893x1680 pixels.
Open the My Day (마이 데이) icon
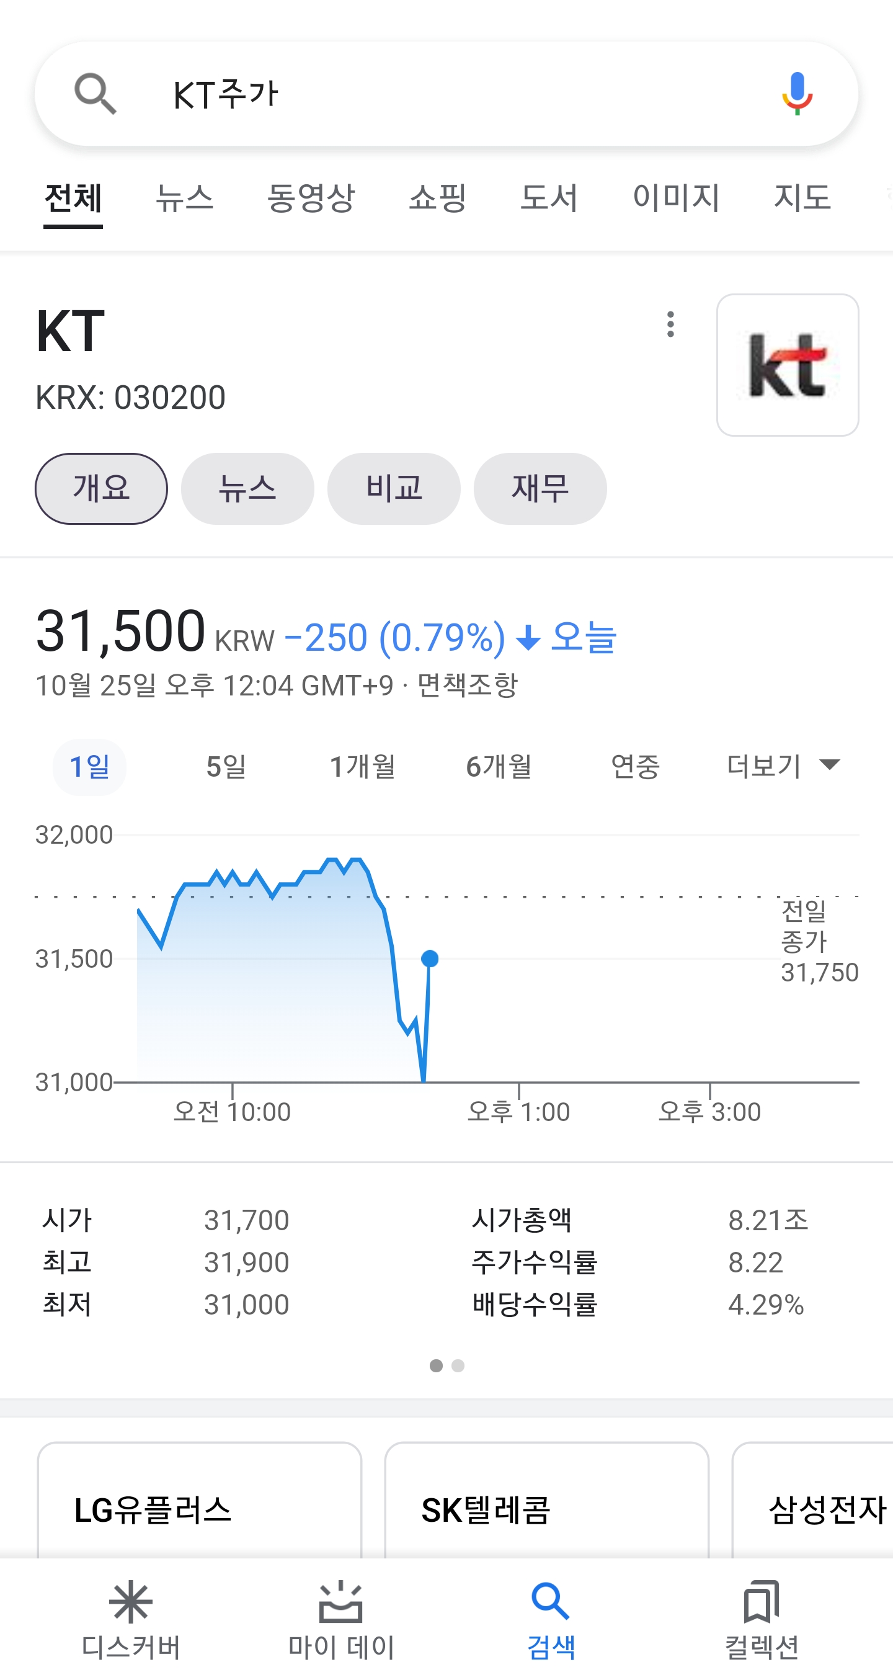pyautogui.click(x=341, y=1602)
